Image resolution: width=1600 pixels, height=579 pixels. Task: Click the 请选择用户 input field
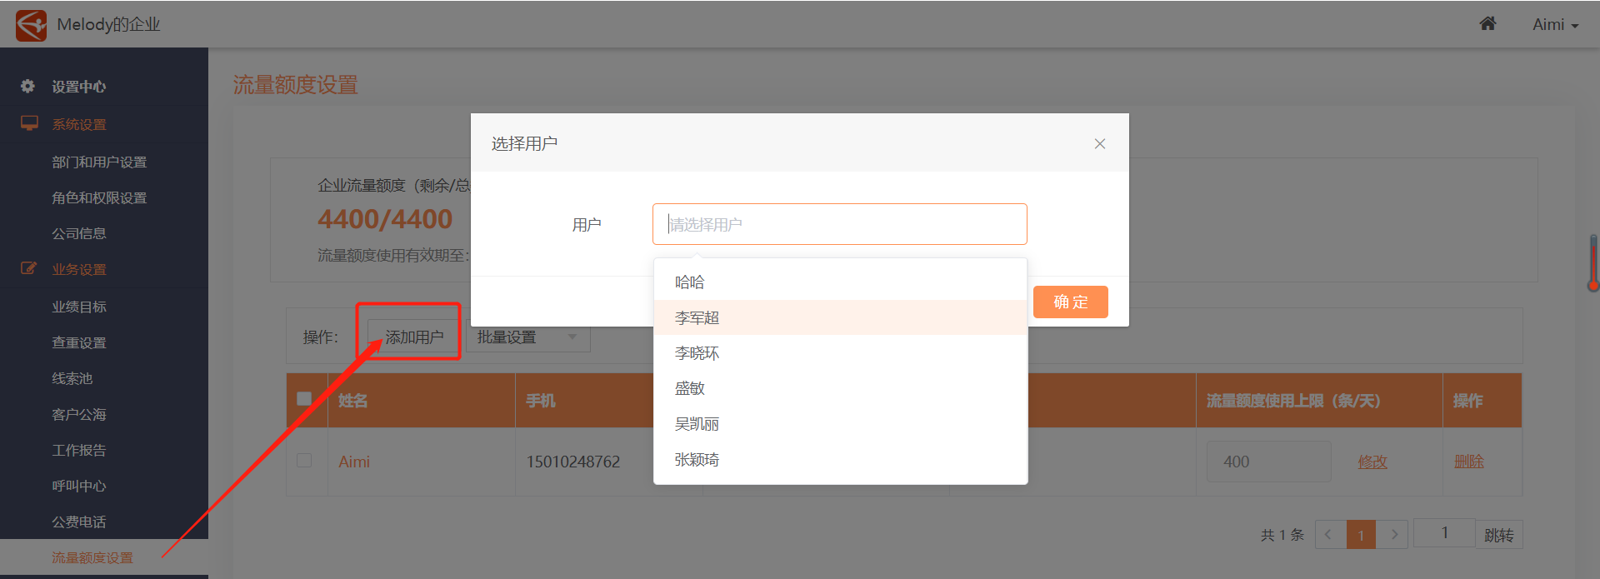coord(839,224)
